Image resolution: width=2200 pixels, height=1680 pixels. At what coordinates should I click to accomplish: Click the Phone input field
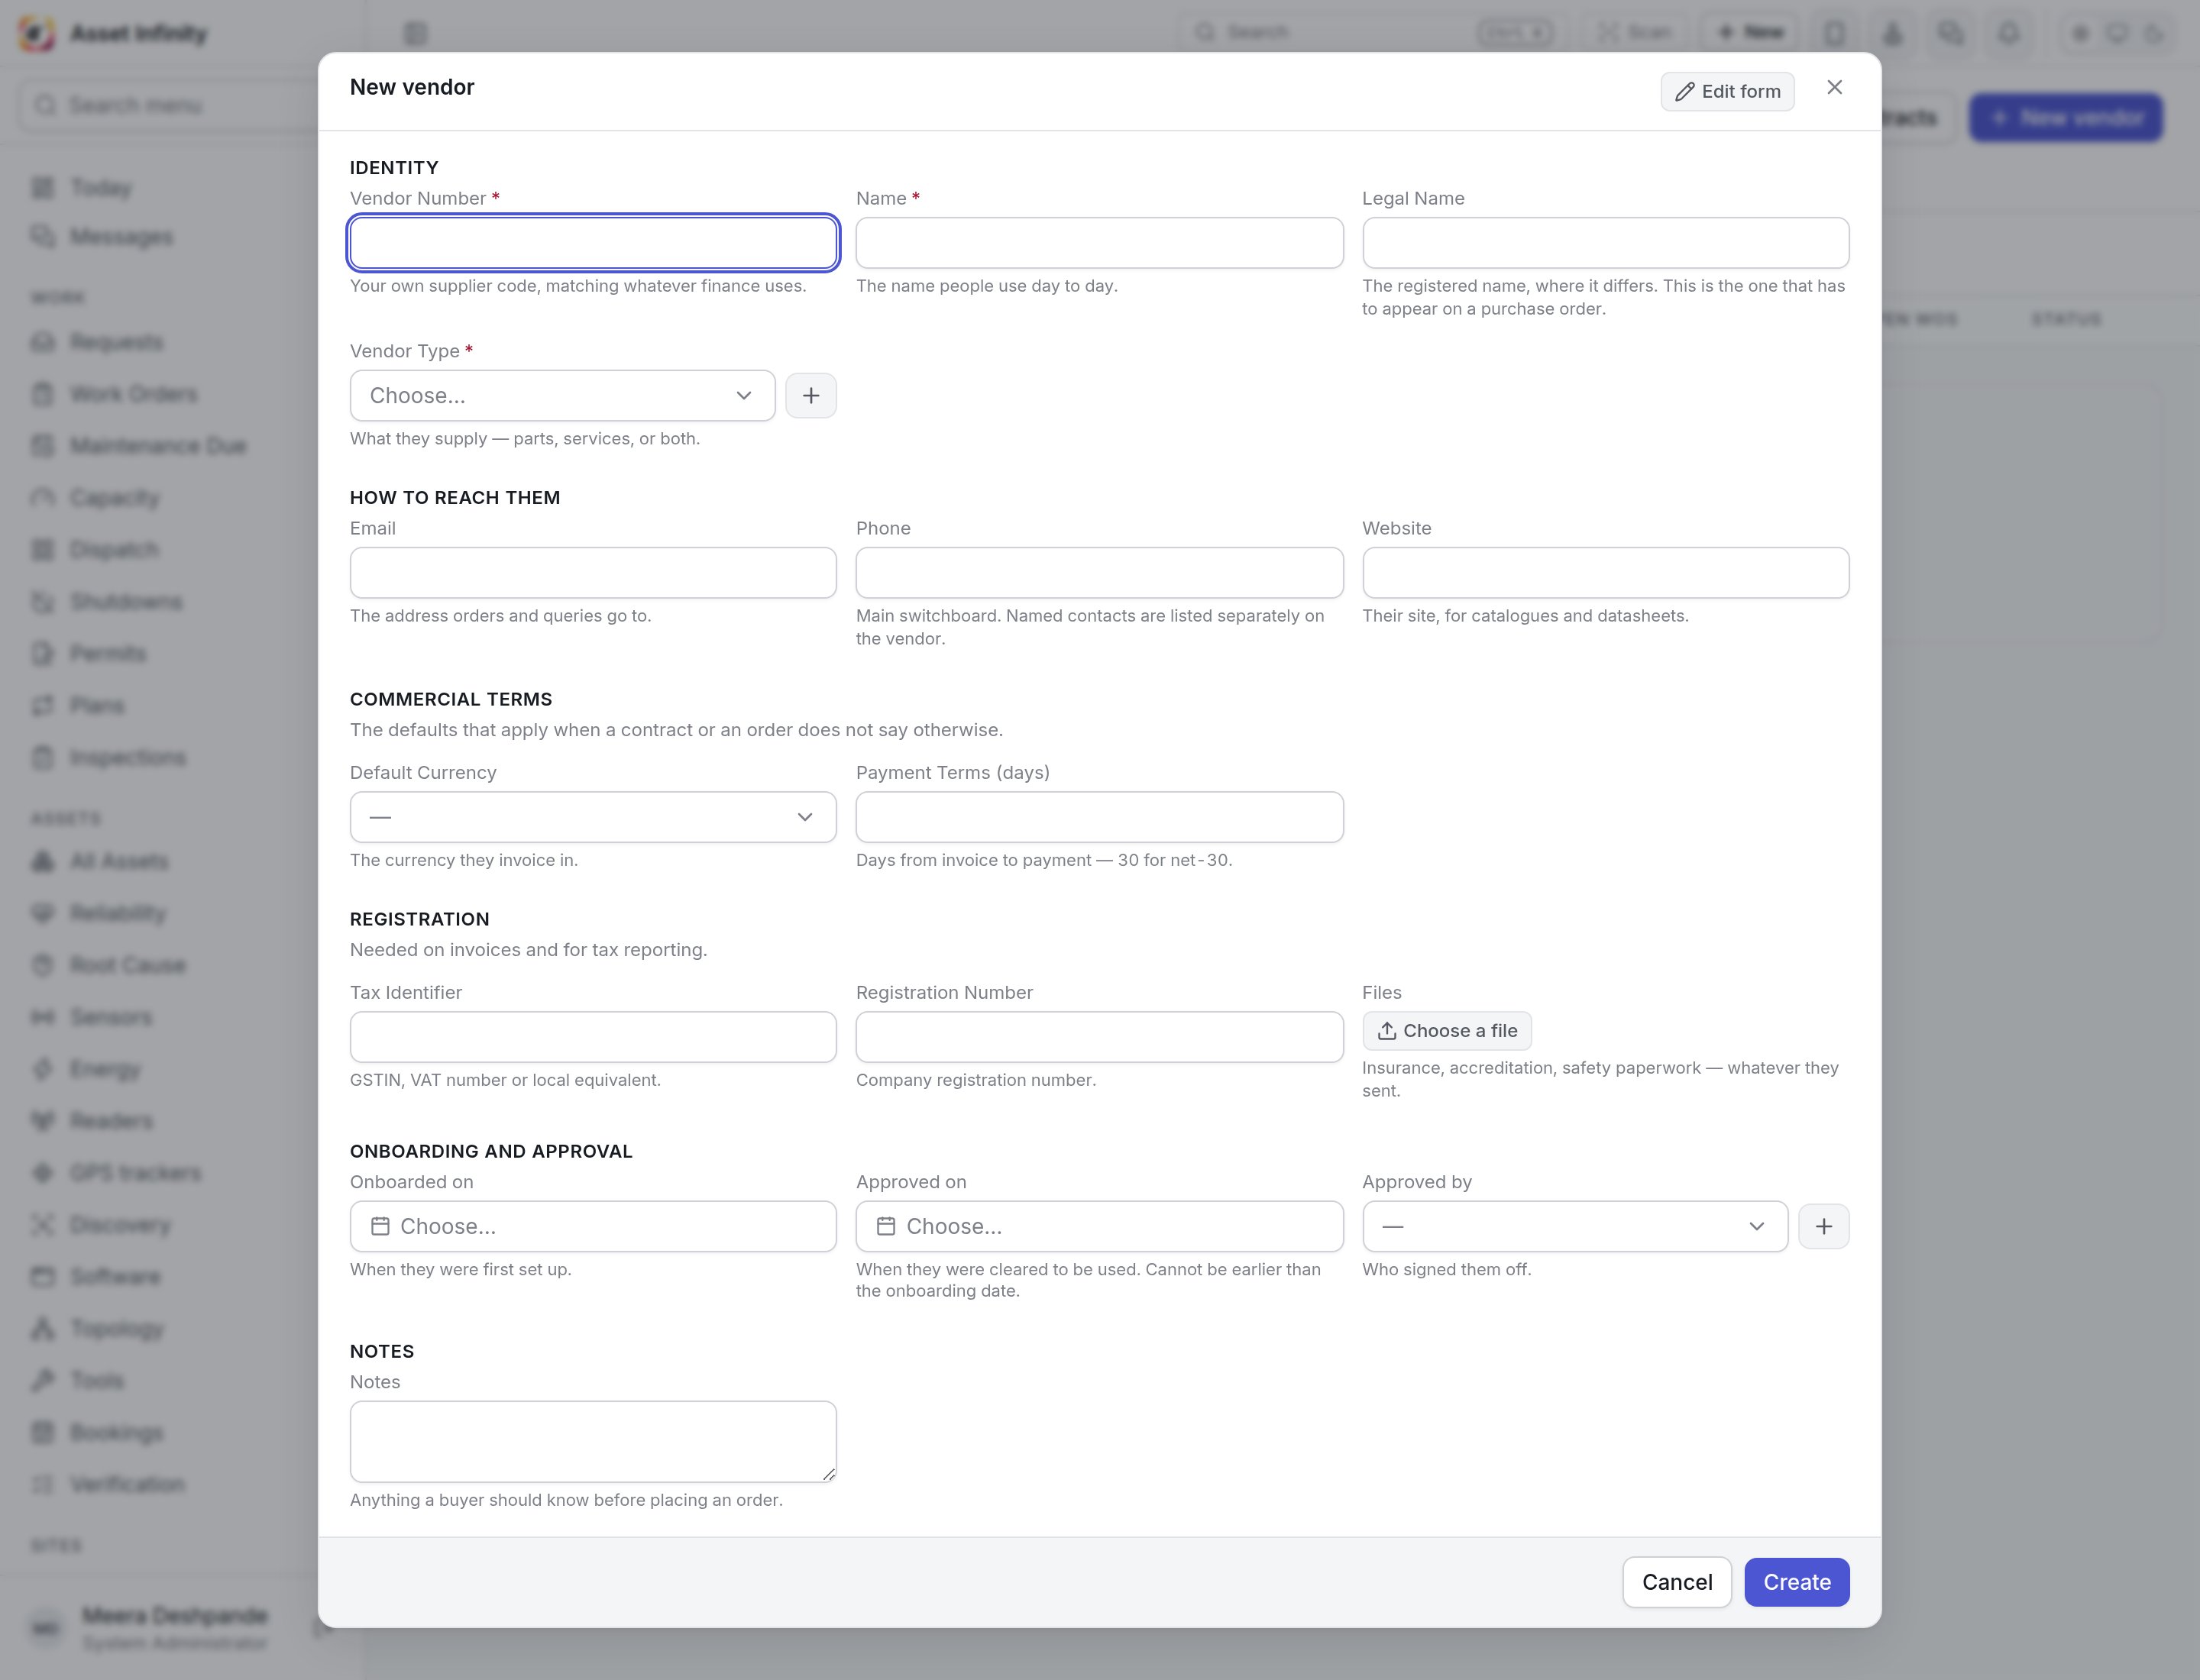pos(1098,573)
